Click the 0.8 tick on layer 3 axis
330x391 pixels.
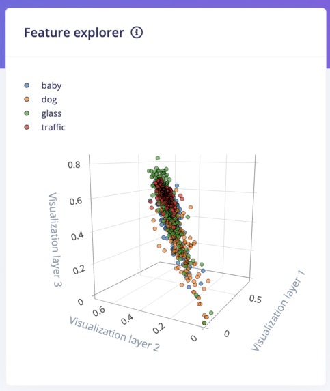pos(74,165)
